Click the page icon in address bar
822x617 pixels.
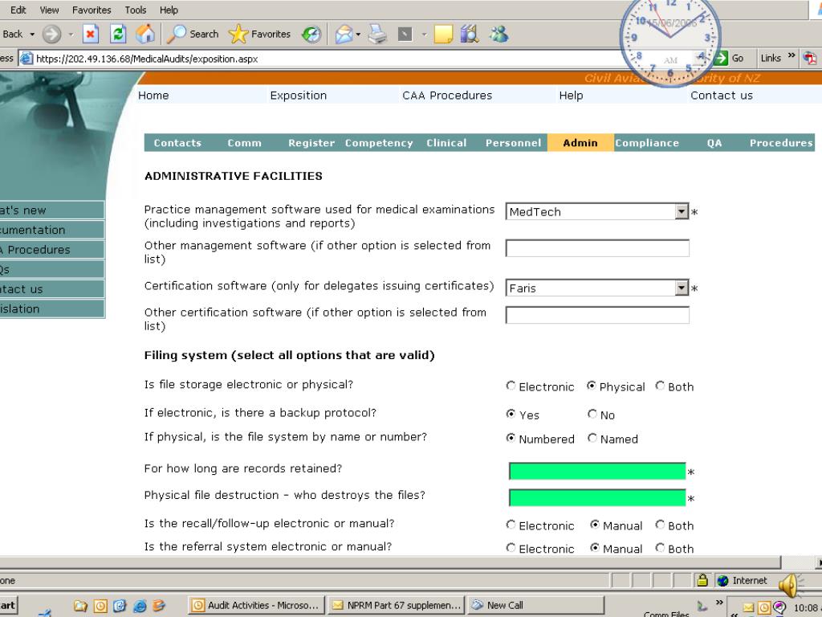coord(26,59)
